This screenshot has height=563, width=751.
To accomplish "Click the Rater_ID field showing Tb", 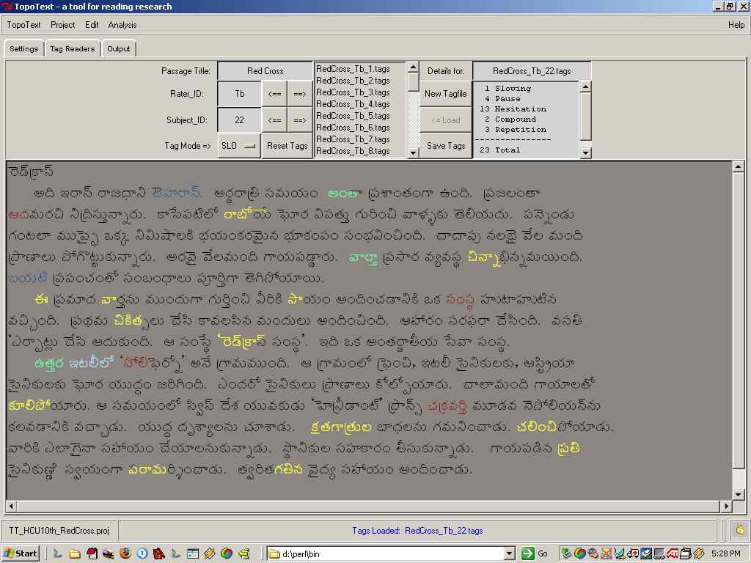I will pos(240,94).
